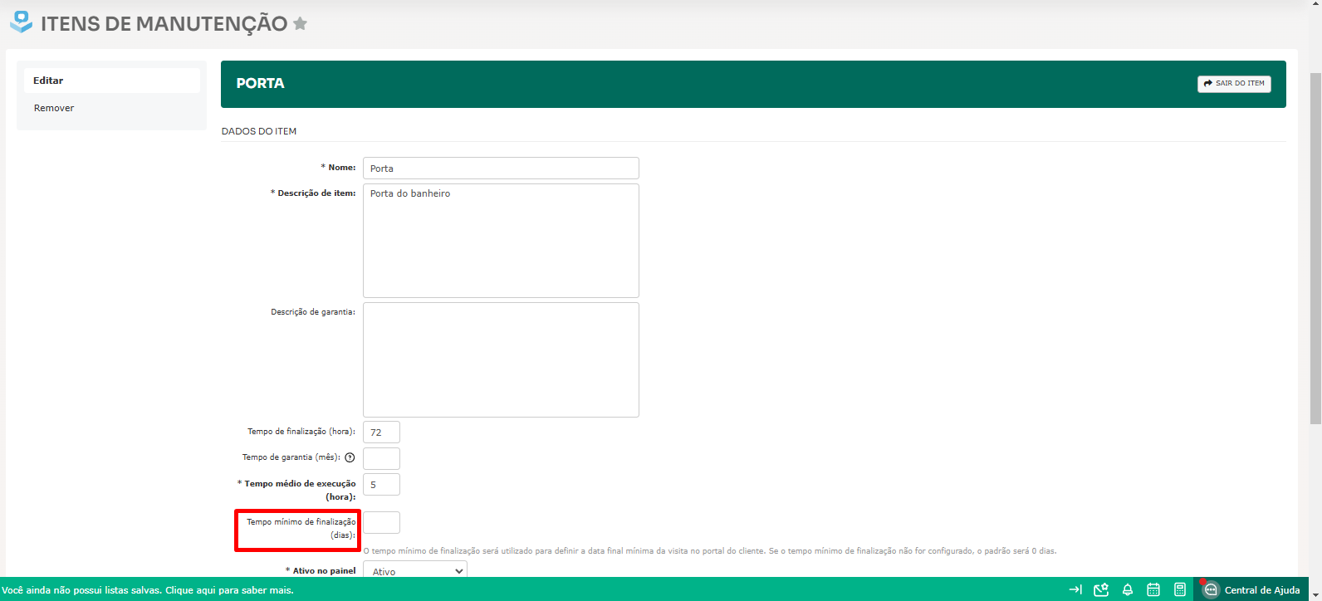Image resolution: width=1322 pixels, height=601 pixels.
Task: Click the favorite star next to page title
Action: 301,23
